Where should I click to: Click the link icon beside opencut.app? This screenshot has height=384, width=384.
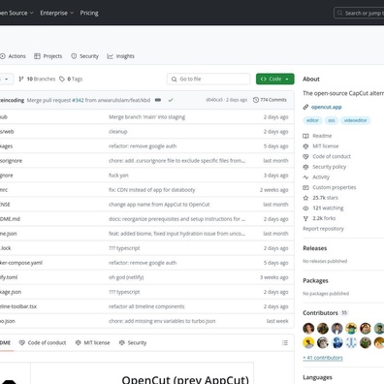click(x=305, y=107)
